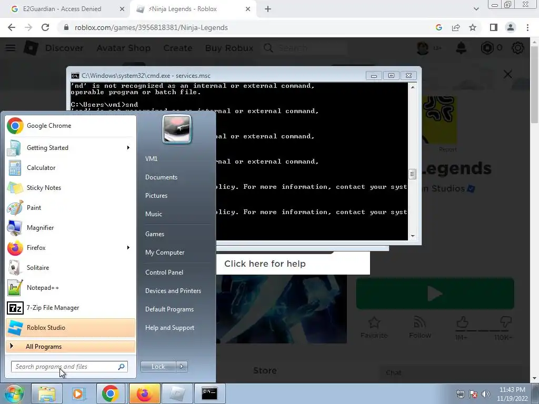This screenshot has height=404, width=539.
Task: Open 7-Zip File Manager
Action: 71,307
